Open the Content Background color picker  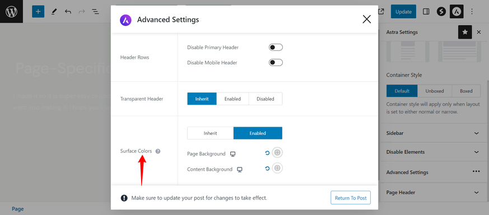pos(277,168)
